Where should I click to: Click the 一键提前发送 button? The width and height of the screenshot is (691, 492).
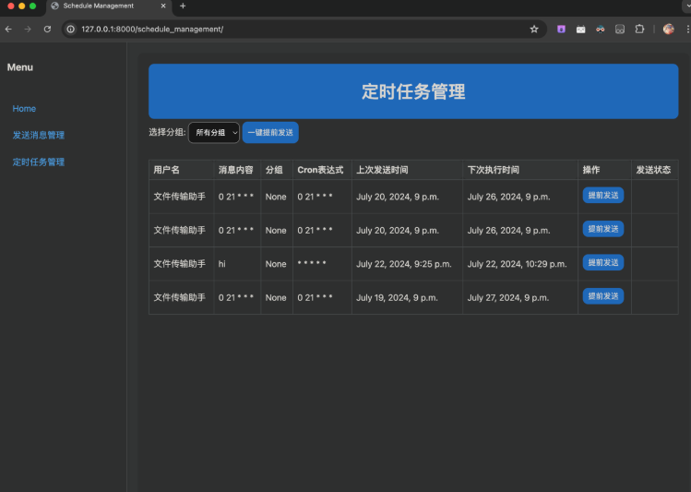(270, 133)
